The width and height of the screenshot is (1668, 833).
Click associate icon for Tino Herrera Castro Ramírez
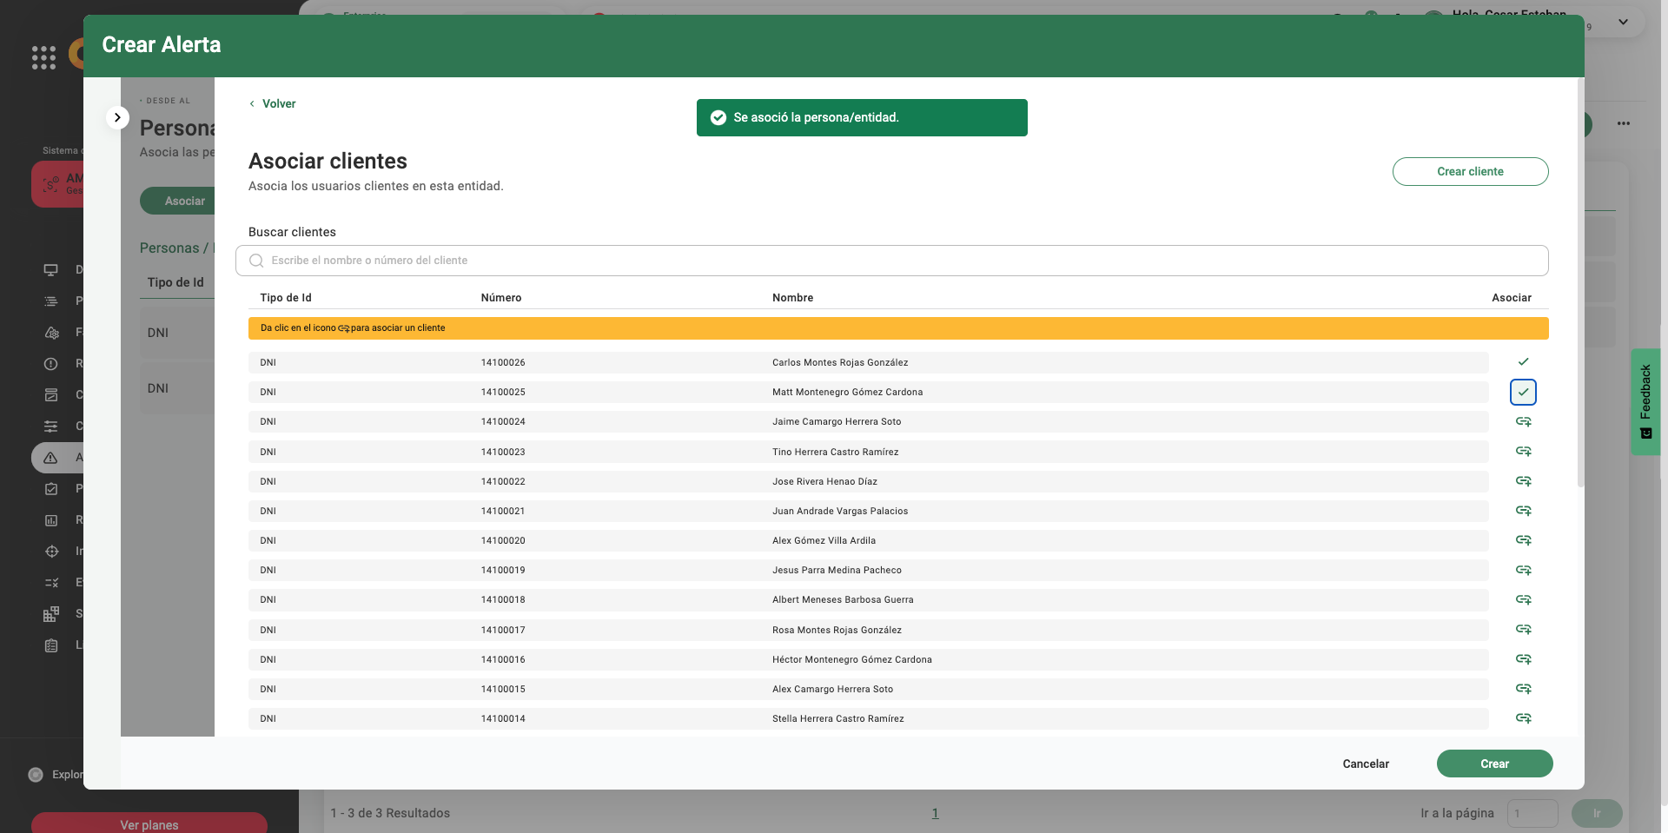pyautogui.click(x=1523, y=452)
